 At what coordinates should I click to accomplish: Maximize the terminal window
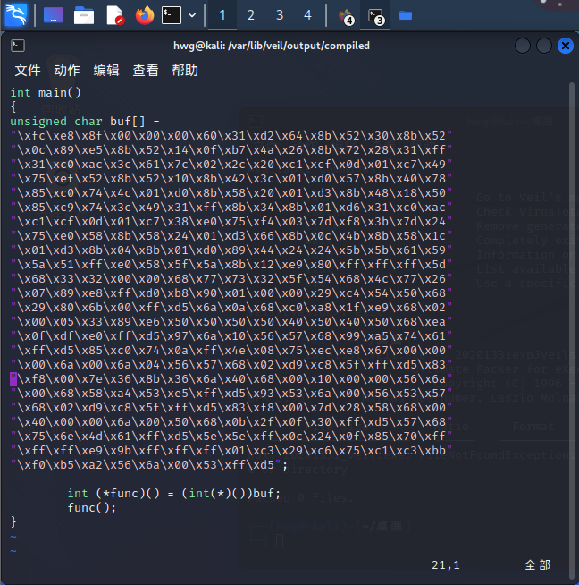click(544, 46)
